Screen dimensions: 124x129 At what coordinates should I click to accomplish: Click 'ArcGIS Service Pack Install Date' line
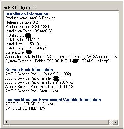tap(39, 82)
